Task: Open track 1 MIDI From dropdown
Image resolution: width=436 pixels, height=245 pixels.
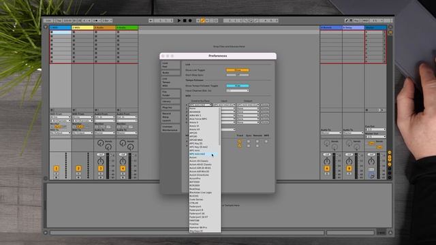Action: click(x=61, y=117)
